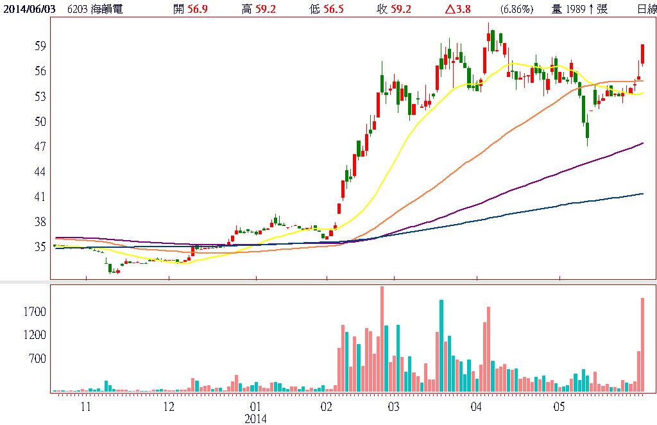This screenshot has height=425, width=657.
Task: Click the 日線 daily chart label
Action: (x=646, y=9)
